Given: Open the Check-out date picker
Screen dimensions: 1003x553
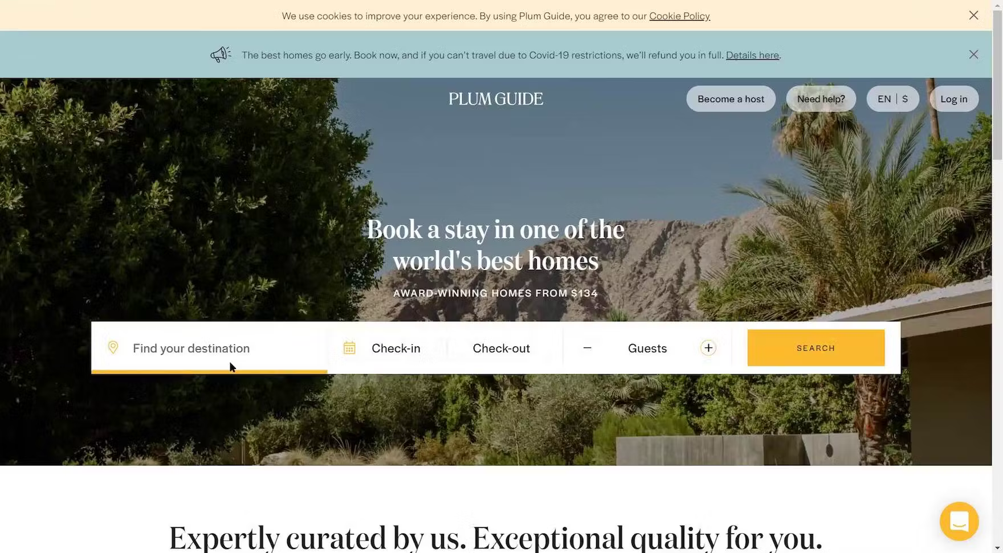Looking at the screenshot, I should point(501,348).
